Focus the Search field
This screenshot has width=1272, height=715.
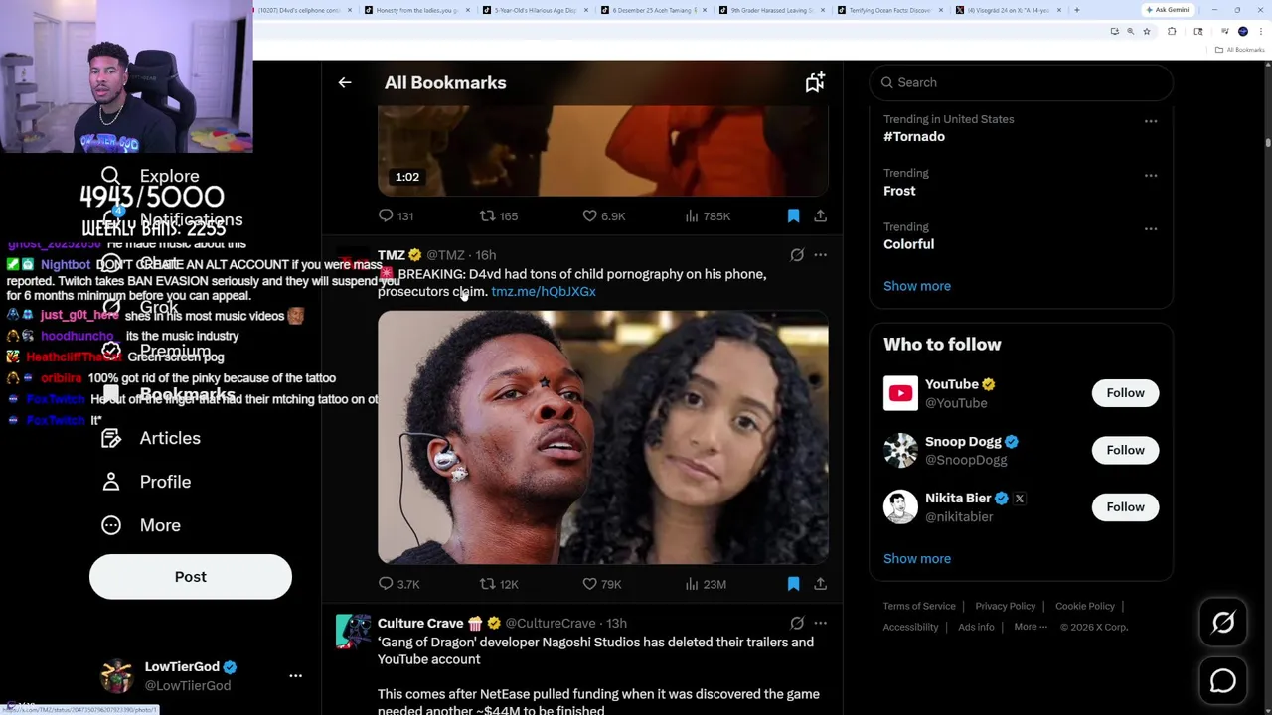(x=1021, y=82)
